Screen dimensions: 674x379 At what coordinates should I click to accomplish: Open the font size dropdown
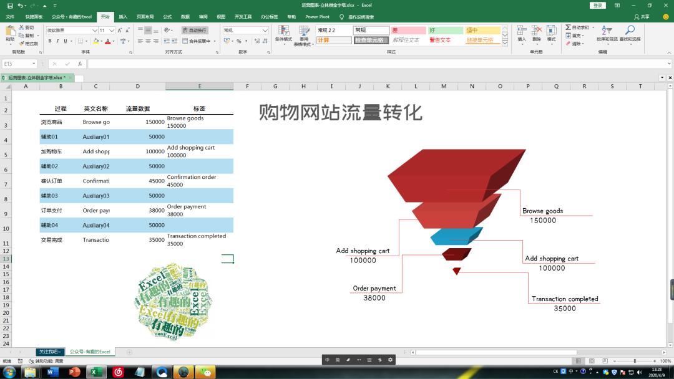pyautogui.click(x=111, y=30)
